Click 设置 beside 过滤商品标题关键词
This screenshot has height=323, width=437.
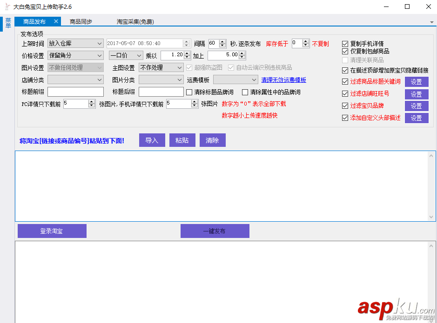pyautogui.click(x=416, y=81)
